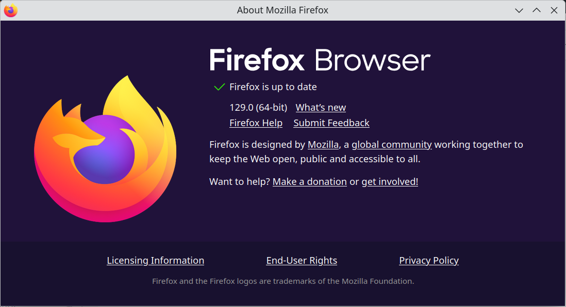Follow the Submit Feedback link
The image size is (566, 307).
331,123
